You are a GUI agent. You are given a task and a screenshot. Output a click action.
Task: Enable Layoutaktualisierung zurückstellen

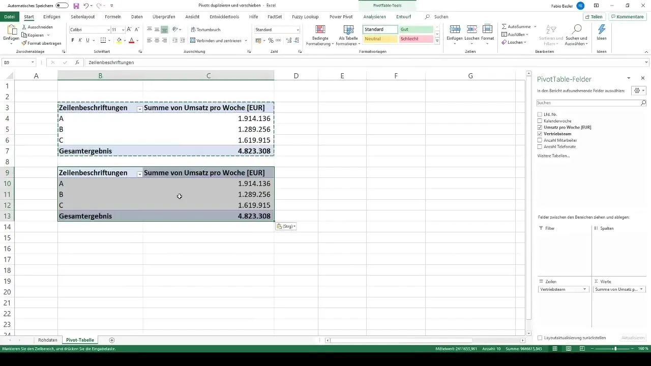pos(540,338)
